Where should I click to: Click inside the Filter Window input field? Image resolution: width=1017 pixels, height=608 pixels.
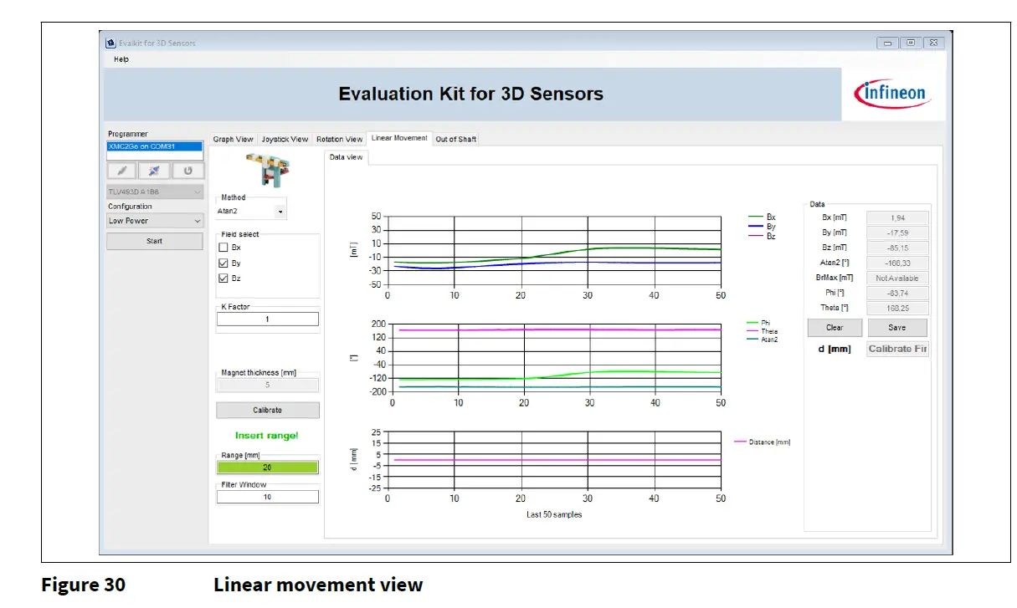click(x=267, y=496)
